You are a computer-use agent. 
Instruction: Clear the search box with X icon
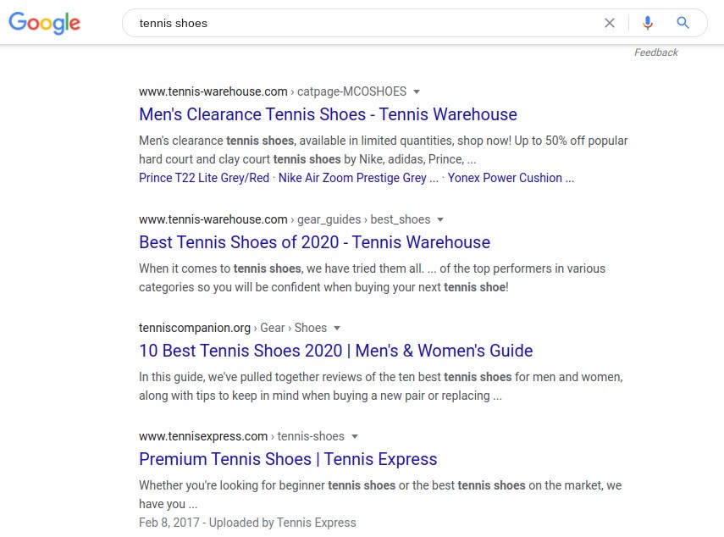click(x=609, y=23)
